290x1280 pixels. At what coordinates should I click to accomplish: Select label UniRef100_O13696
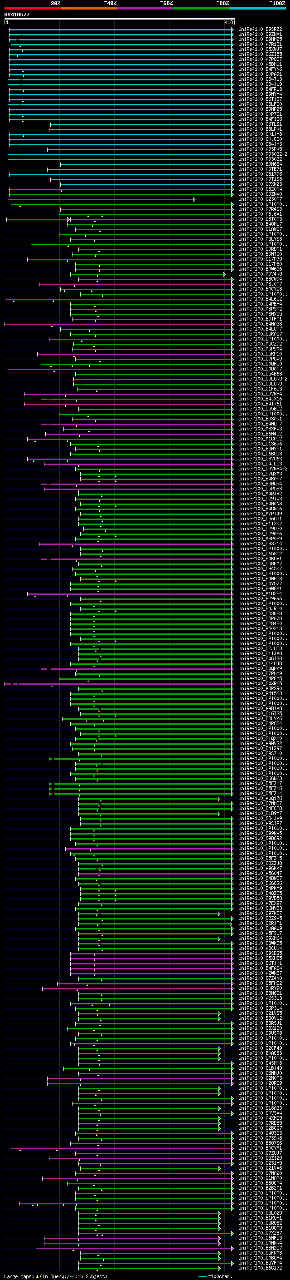(260, 444)
